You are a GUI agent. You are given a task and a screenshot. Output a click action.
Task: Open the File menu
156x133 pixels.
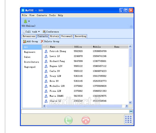coord(24,15)
